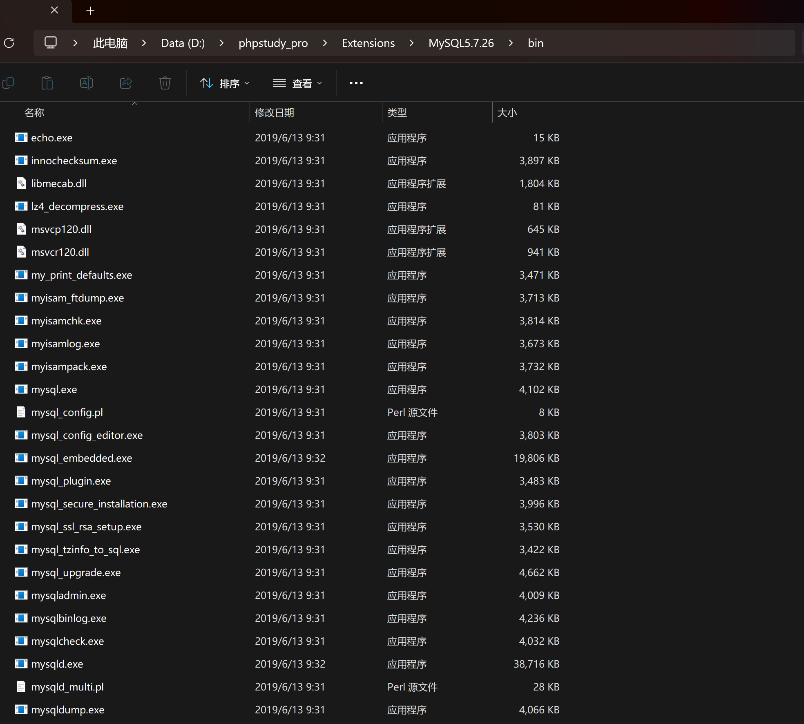The image size is (804, 724).
Task: Open a new tab with plus button
Action: click(x=91, y=11)
